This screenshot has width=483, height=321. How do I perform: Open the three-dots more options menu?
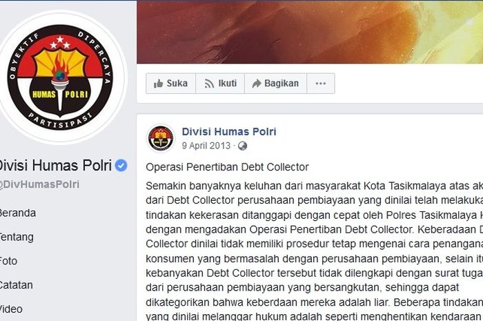click(321, 84)
